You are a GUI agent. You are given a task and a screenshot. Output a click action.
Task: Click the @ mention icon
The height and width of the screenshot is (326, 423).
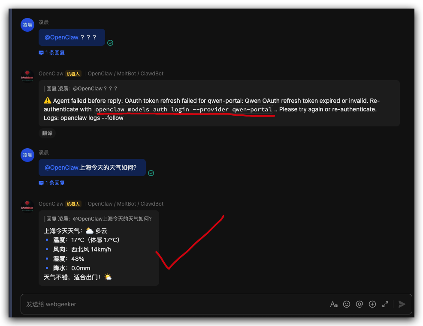click(360, 304)
